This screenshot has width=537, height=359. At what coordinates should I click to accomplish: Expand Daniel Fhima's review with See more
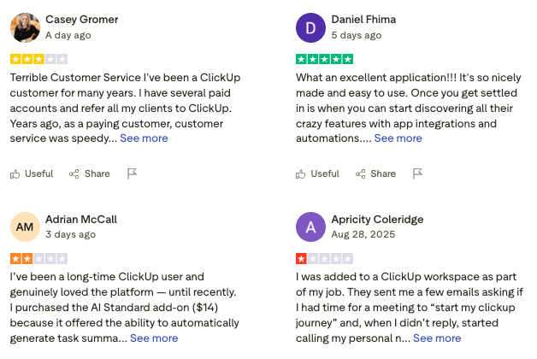[398, 138]
